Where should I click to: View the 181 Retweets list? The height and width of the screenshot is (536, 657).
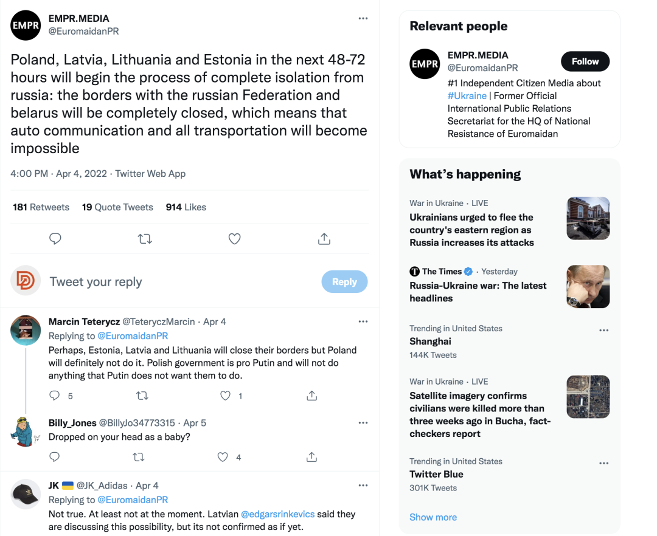coord(41,207)
